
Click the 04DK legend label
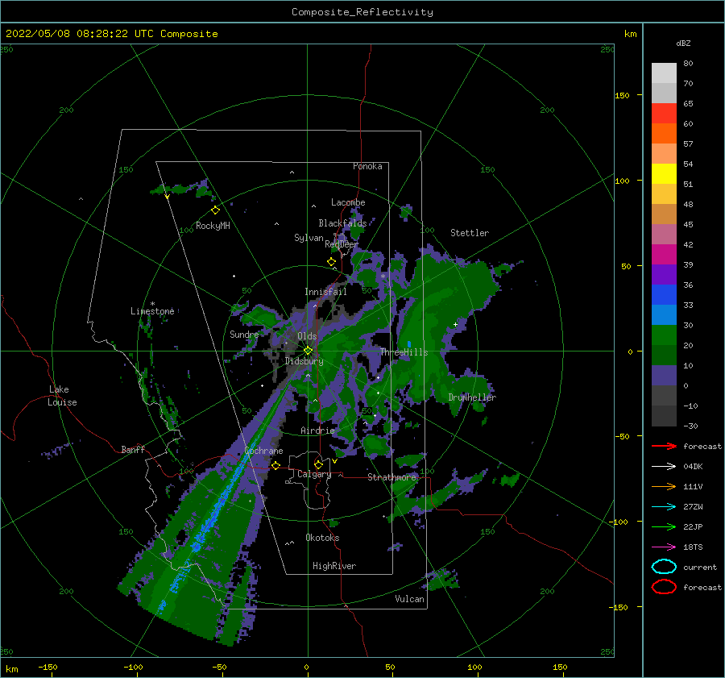point(693,467)
